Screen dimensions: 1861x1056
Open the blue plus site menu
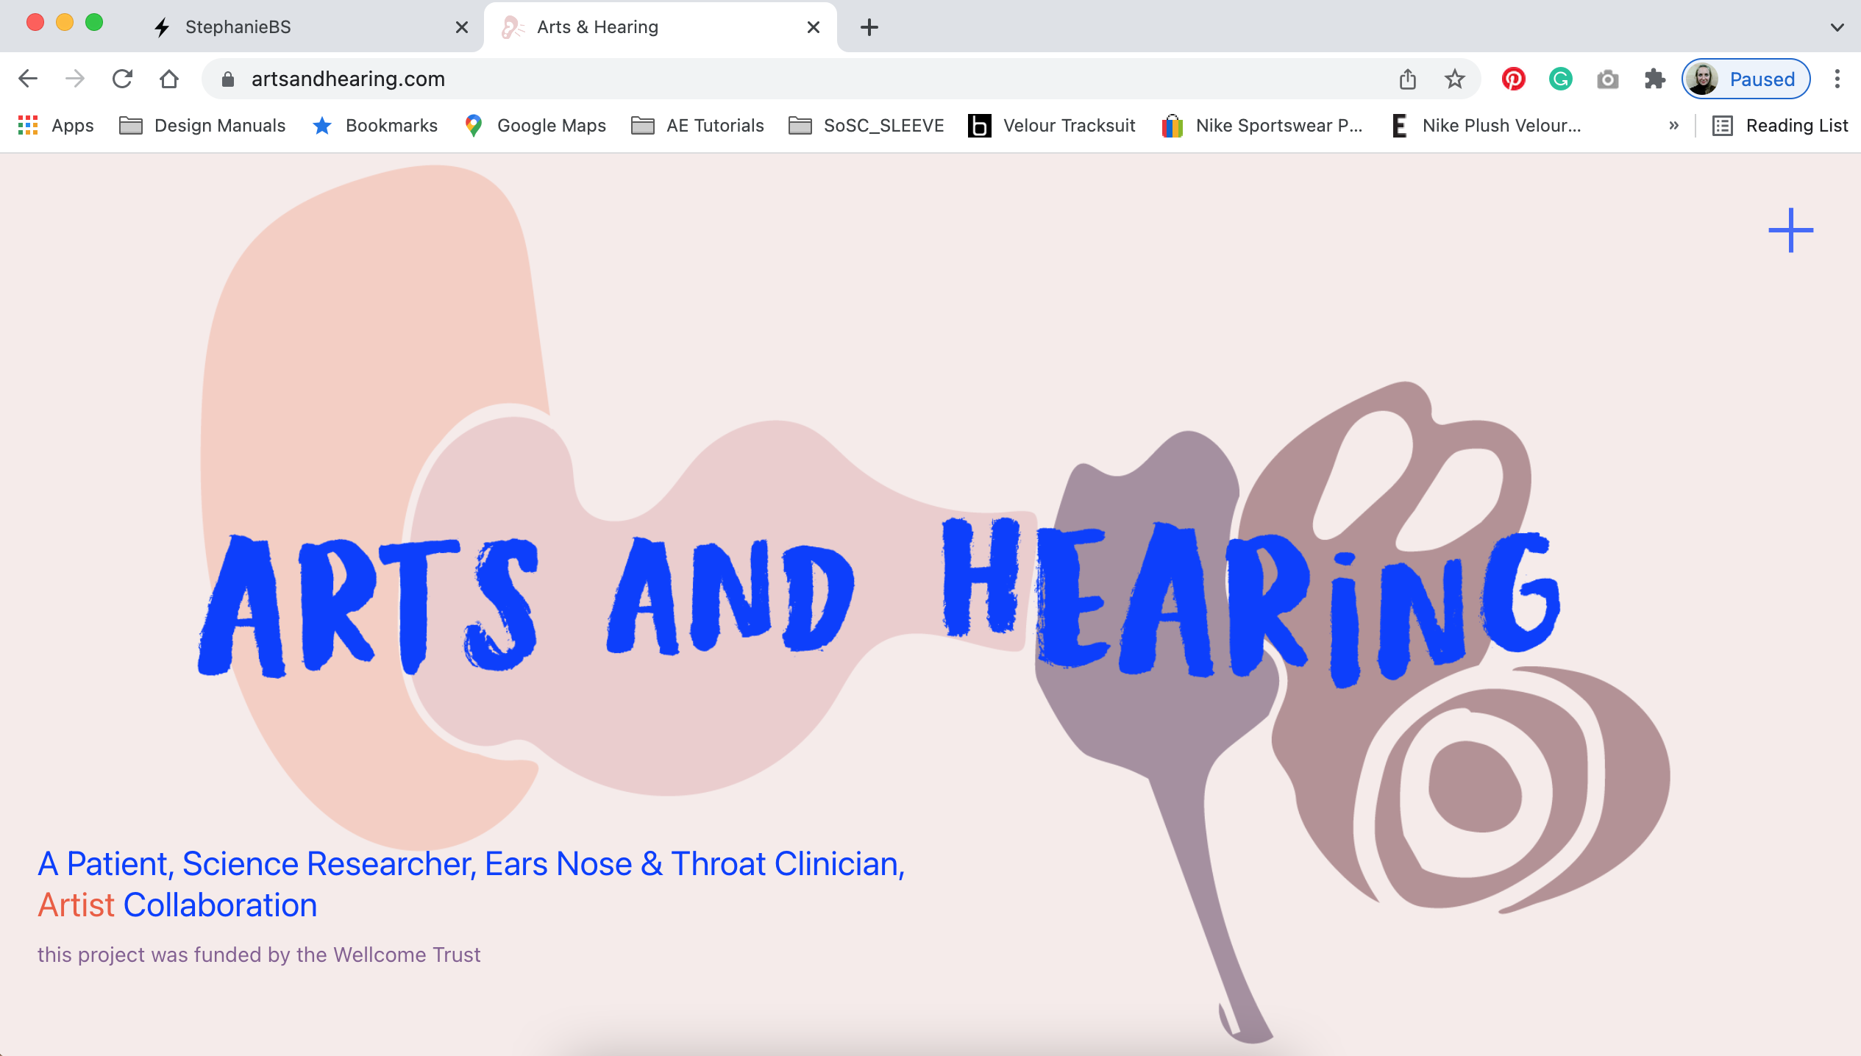click(1790, 230)
